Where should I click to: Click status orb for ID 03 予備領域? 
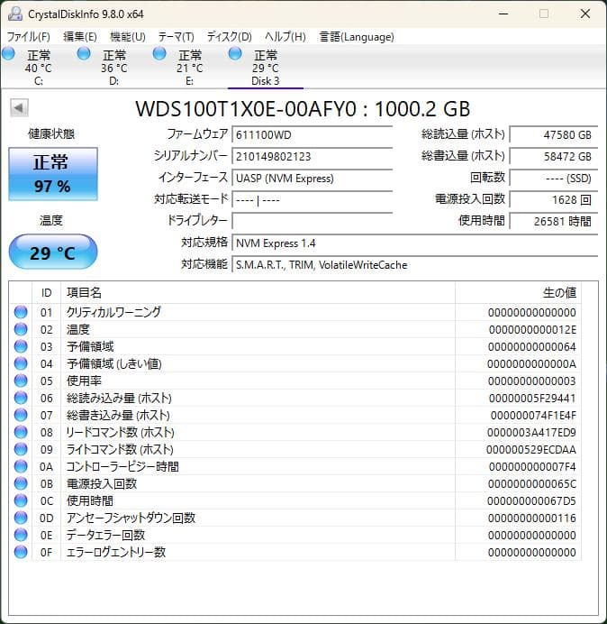coord(21,346)
